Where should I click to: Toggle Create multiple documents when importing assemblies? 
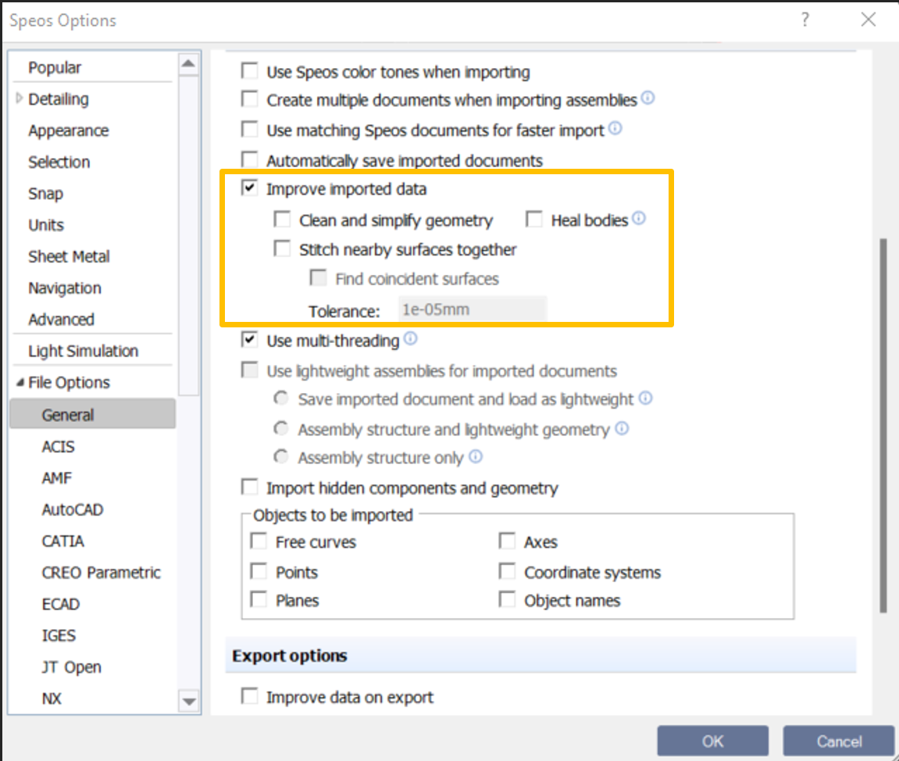(x=249, y=99)
